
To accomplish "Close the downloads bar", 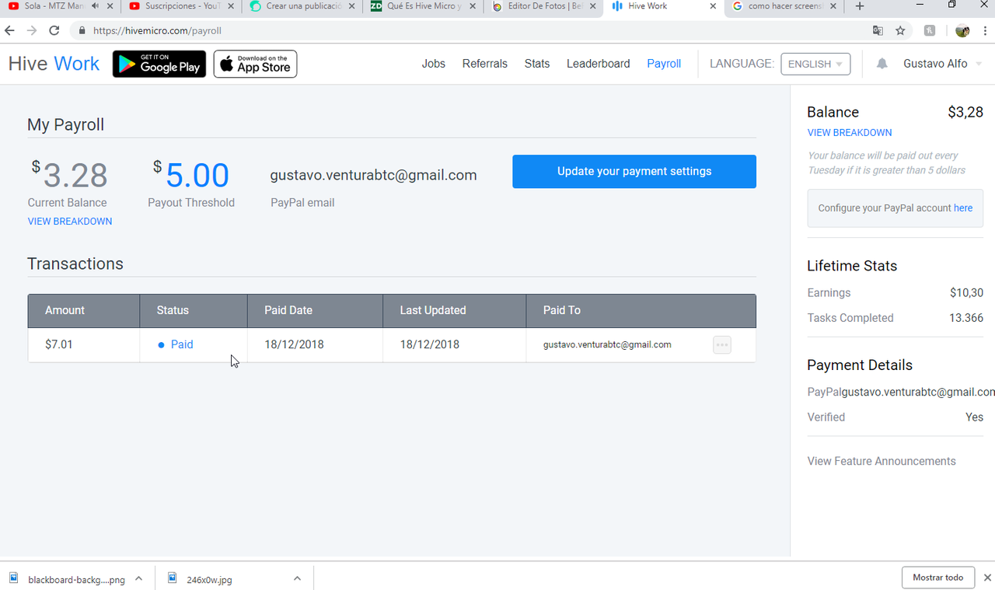I will pyautogui.click(x=987, y=578).
